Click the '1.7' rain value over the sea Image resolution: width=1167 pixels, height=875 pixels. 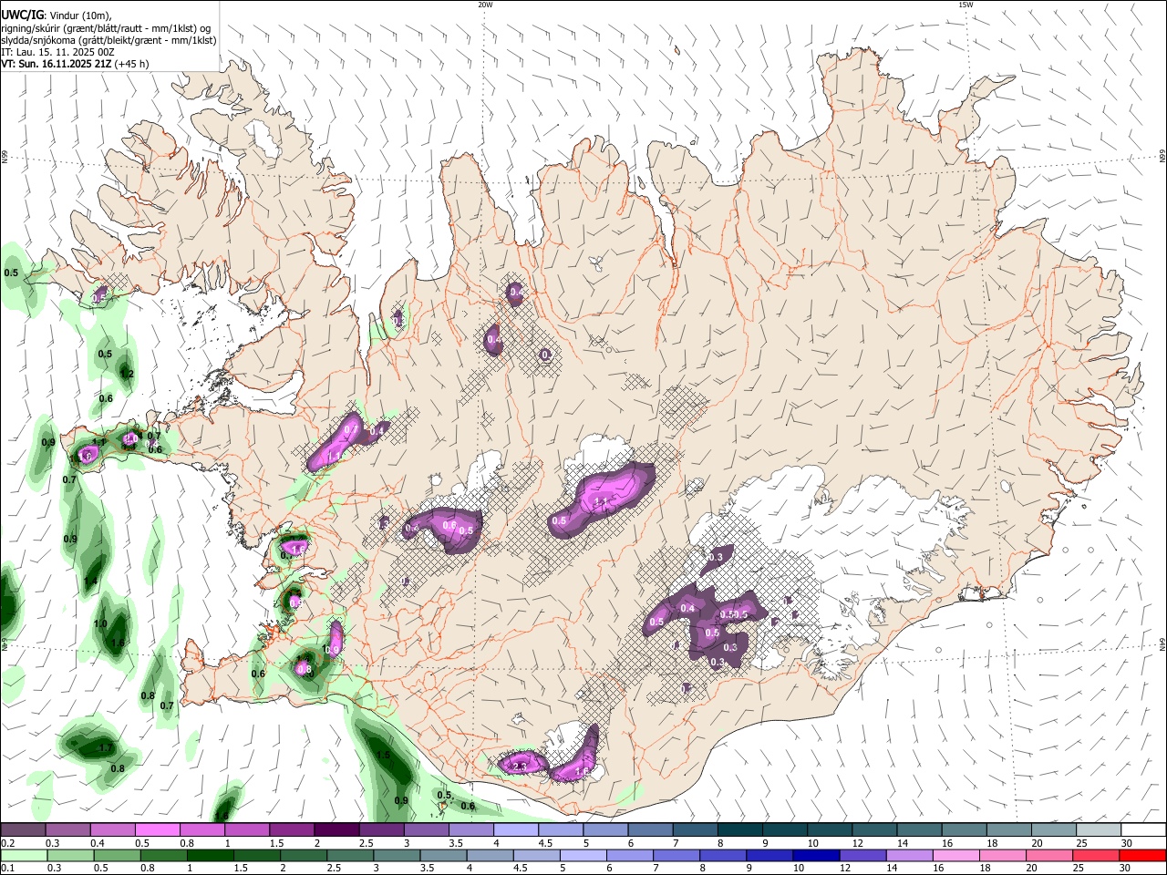106,748
